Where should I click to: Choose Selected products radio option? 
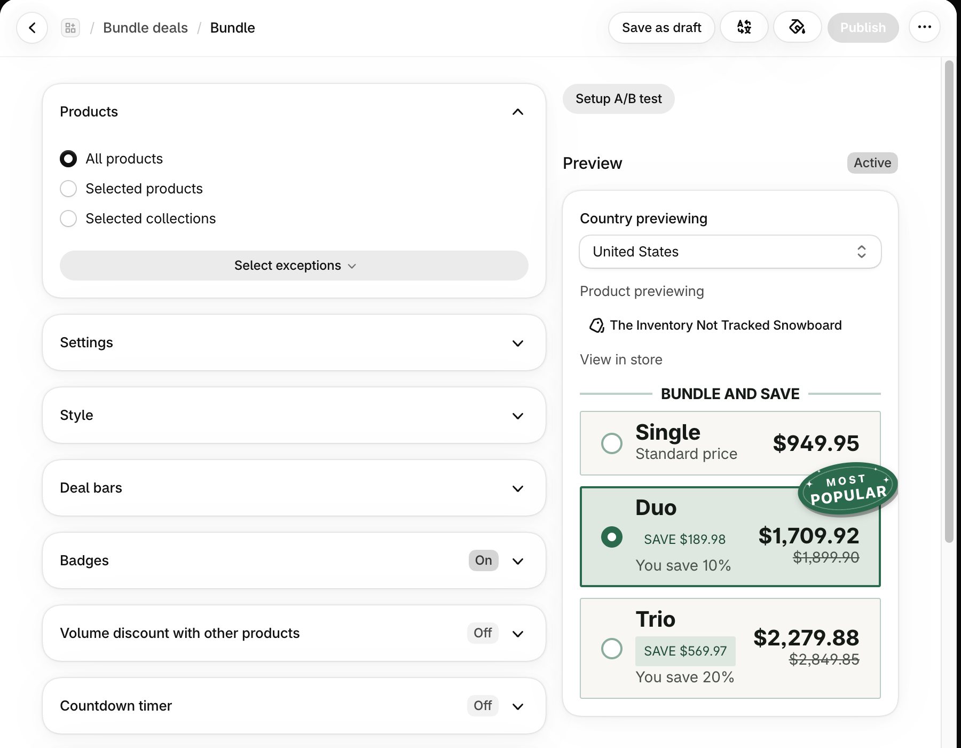point(68,189)
